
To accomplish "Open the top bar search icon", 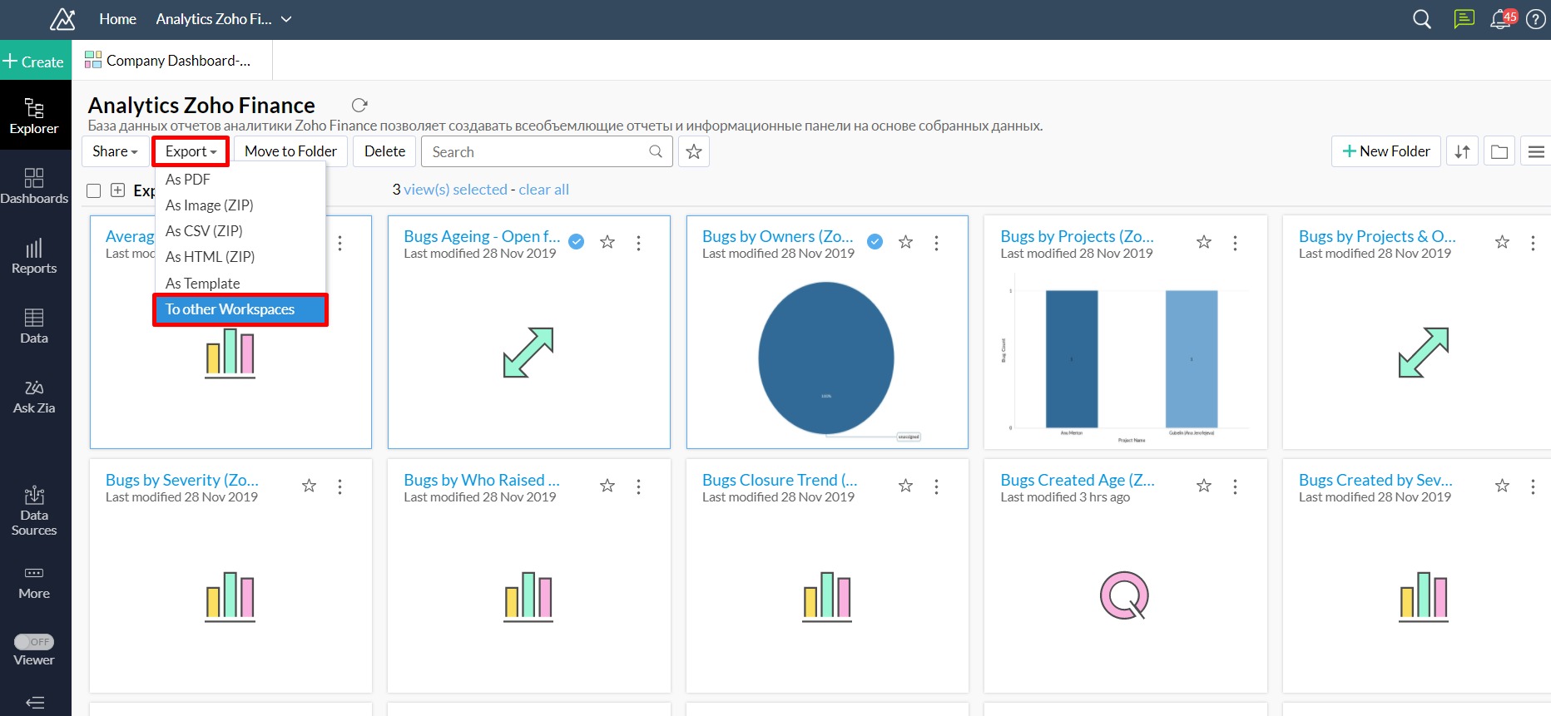I will tap(1422, 19).
